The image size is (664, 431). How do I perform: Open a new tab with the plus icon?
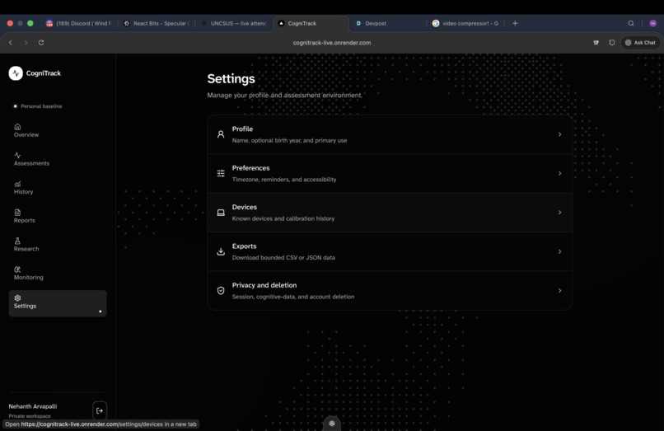point(515,23)
